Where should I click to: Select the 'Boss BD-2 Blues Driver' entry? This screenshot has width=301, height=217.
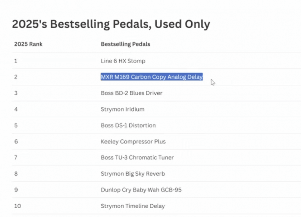click(x=131, y=93)
